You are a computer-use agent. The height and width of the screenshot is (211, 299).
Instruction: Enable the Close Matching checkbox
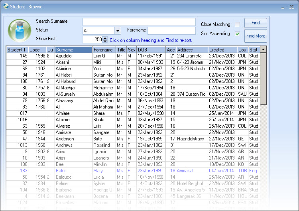[x=237, y=24]
